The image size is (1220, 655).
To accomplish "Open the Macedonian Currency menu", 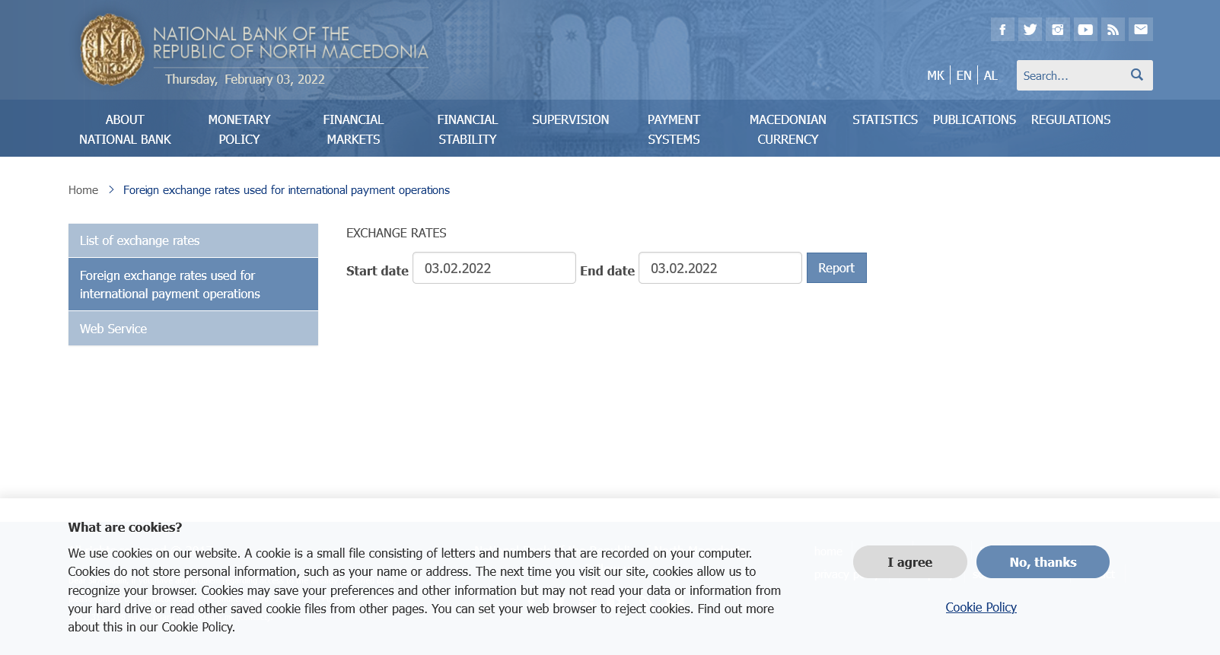I will (x=788, y=129).
